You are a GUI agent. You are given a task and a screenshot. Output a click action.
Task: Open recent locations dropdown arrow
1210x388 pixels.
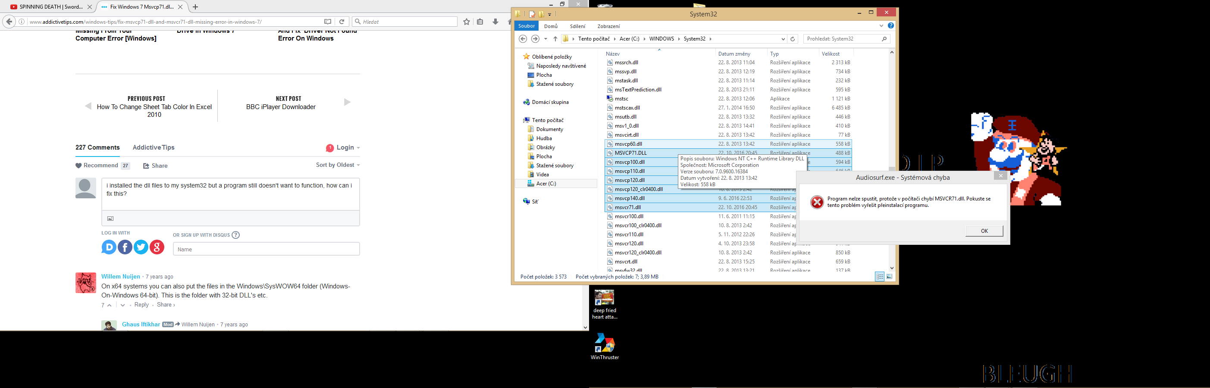pyautogui.click(x=545, y=39)
